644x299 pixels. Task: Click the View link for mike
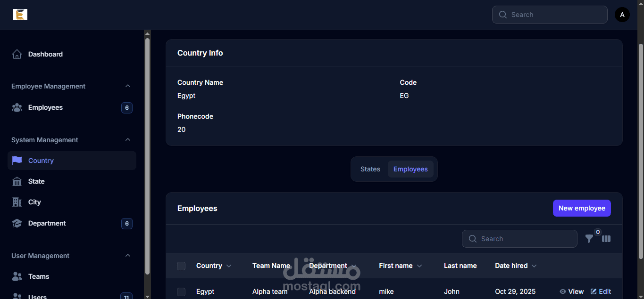571,291
